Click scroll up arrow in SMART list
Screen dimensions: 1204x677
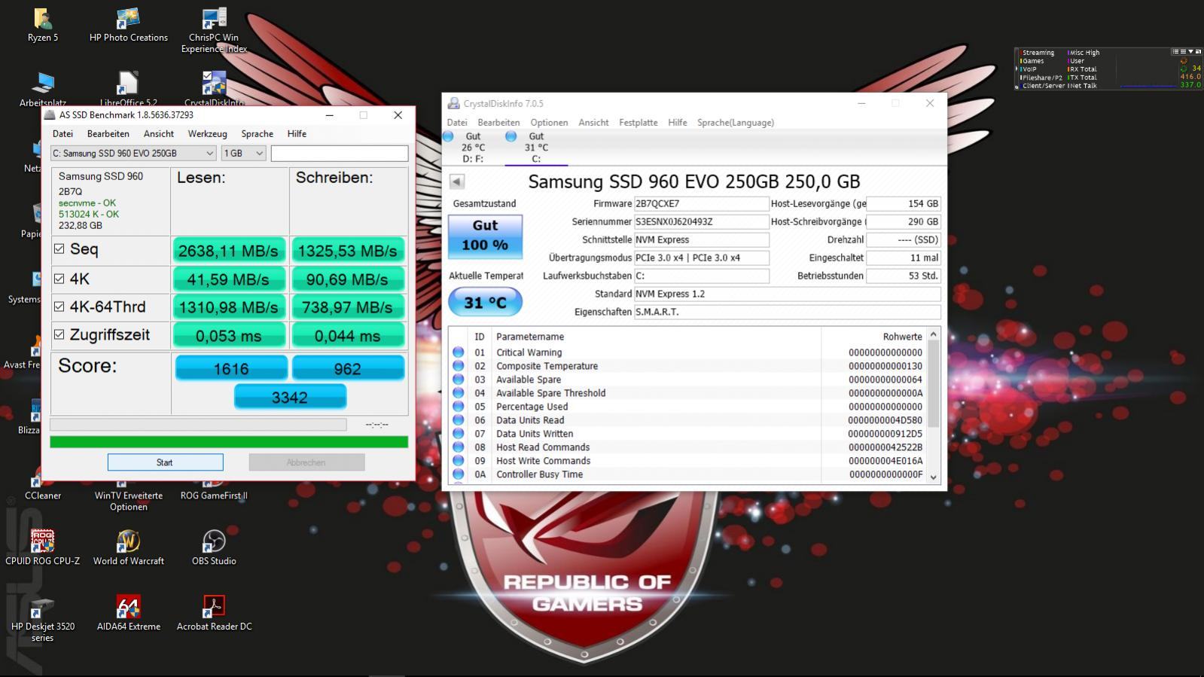[x=934, y=334]
